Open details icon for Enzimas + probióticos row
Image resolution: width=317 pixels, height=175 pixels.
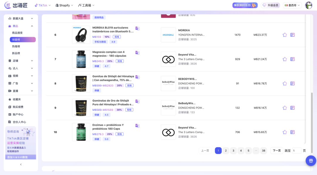click(x=293, y=132)
